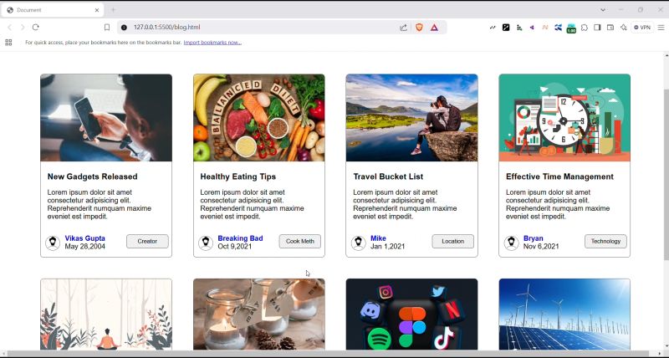Open the extensions puzzle piece icon

pos(585,28)
